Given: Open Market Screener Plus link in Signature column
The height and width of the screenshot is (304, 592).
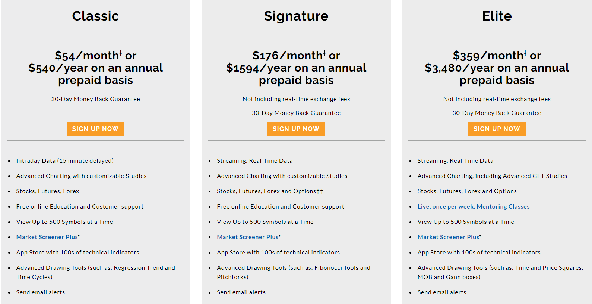Looking at the screenshot, I should click(x=248, y=237).
